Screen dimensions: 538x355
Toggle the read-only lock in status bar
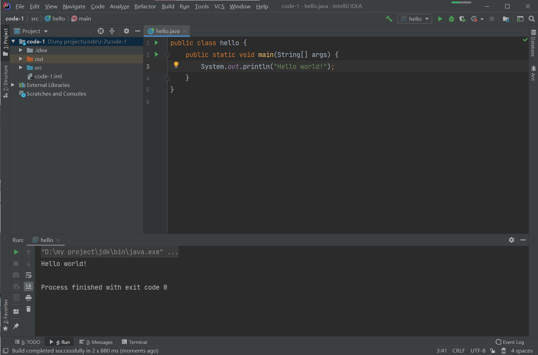492,350
